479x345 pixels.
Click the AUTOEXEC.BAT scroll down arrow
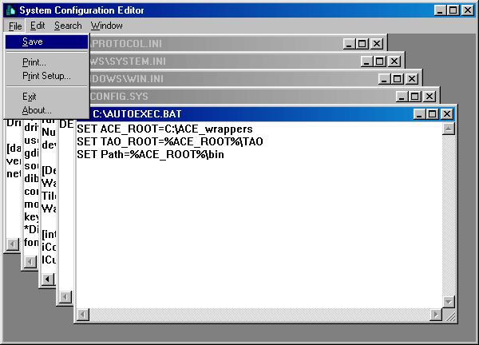pyautogui.click(x=449, y=302)
